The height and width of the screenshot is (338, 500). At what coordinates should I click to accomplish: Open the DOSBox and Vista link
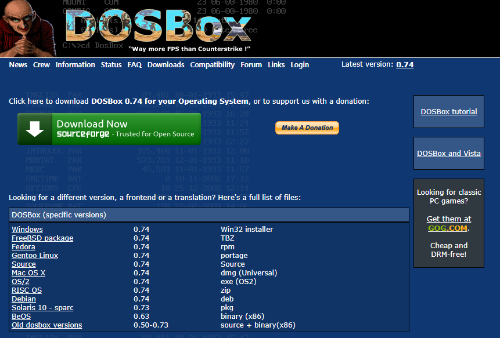449,154
